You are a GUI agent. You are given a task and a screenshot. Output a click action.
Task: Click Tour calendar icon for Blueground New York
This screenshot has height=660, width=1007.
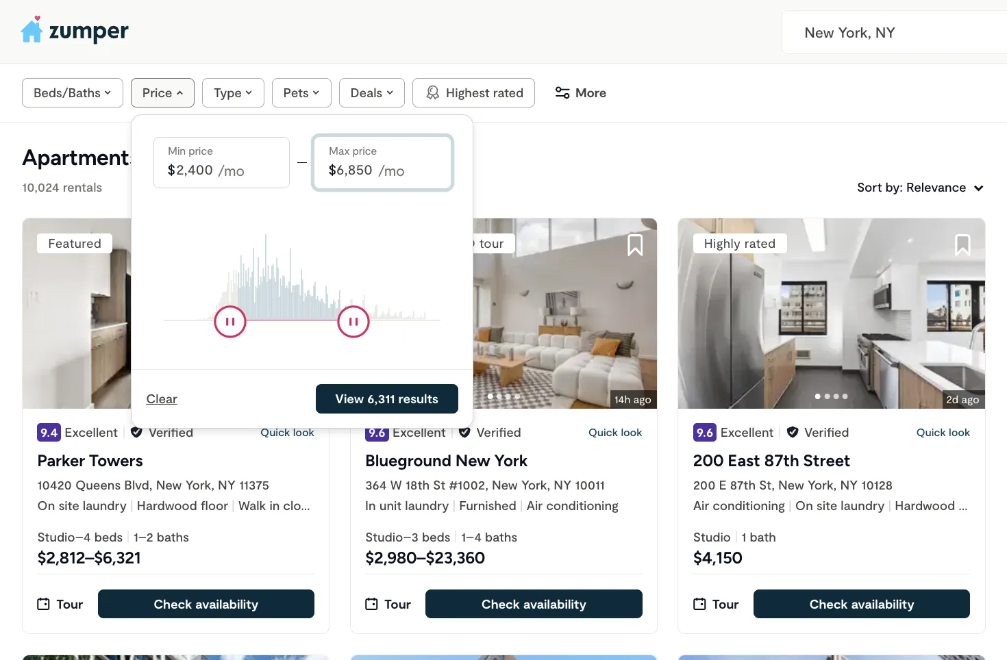371,604
